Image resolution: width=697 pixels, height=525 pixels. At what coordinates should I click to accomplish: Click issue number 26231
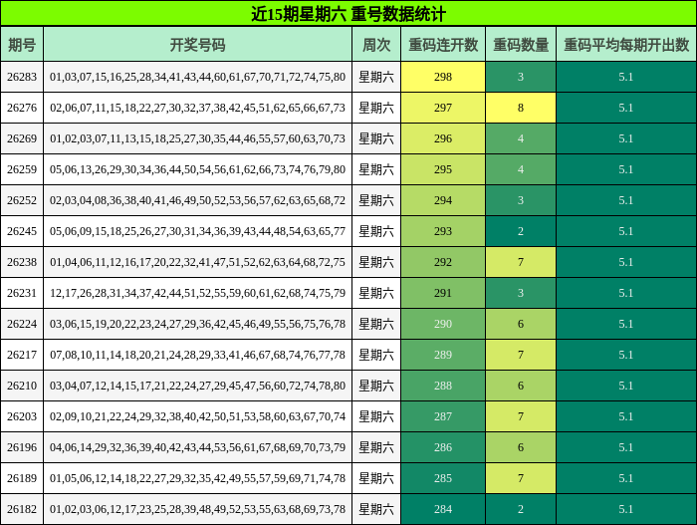[22, 293]
